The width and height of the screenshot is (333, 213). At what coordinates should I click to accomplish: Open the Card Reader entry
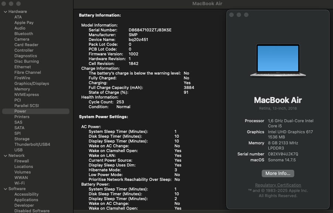[26, 45]
